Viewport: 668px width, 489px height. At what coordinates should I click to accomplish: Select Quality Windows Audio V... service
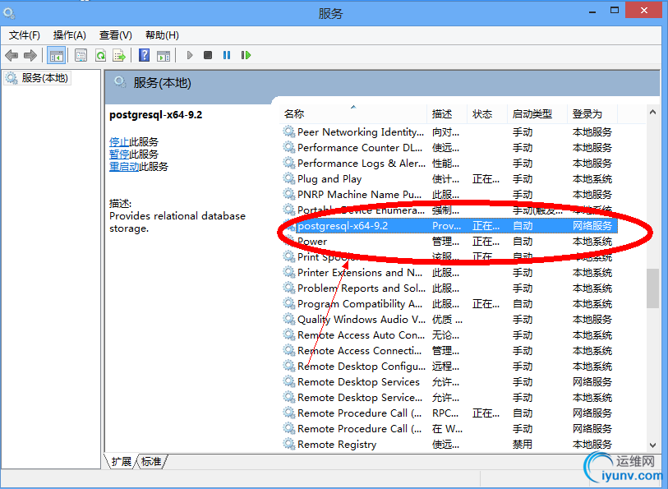pos(449,320)
